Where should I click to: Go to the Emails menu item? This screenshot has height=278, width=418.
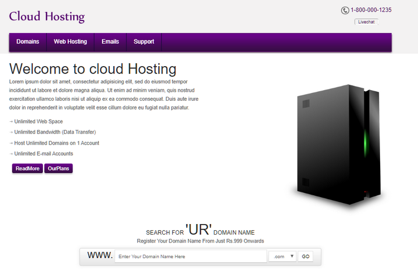point(110,42)
